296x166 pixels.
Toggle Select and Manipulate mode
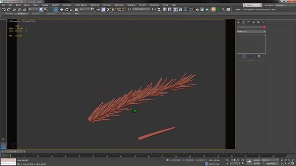[98, 9]
